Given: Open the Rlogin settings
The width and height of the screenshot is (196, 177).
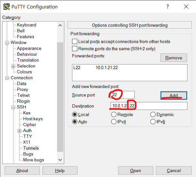Looking at the screenshot, I should (x=23, y=101).
